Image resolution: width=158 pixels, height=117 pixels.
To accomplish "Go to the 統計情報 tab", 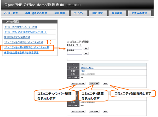I will click(x=59, y=13).
